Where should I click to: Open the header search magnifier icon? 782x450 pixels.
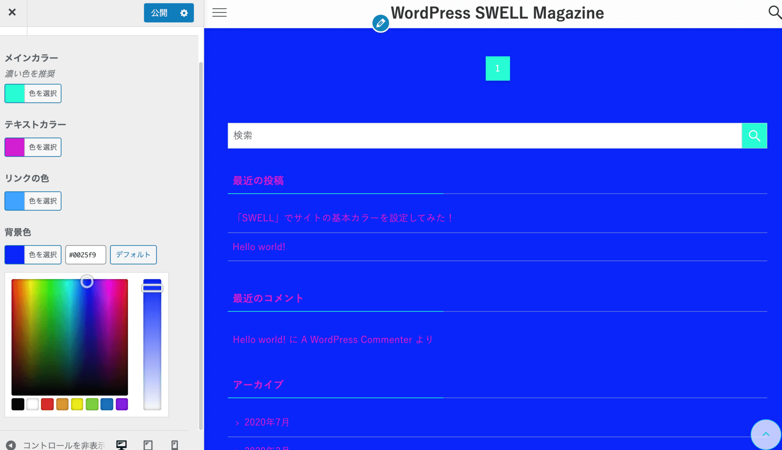tap(775, 12)
